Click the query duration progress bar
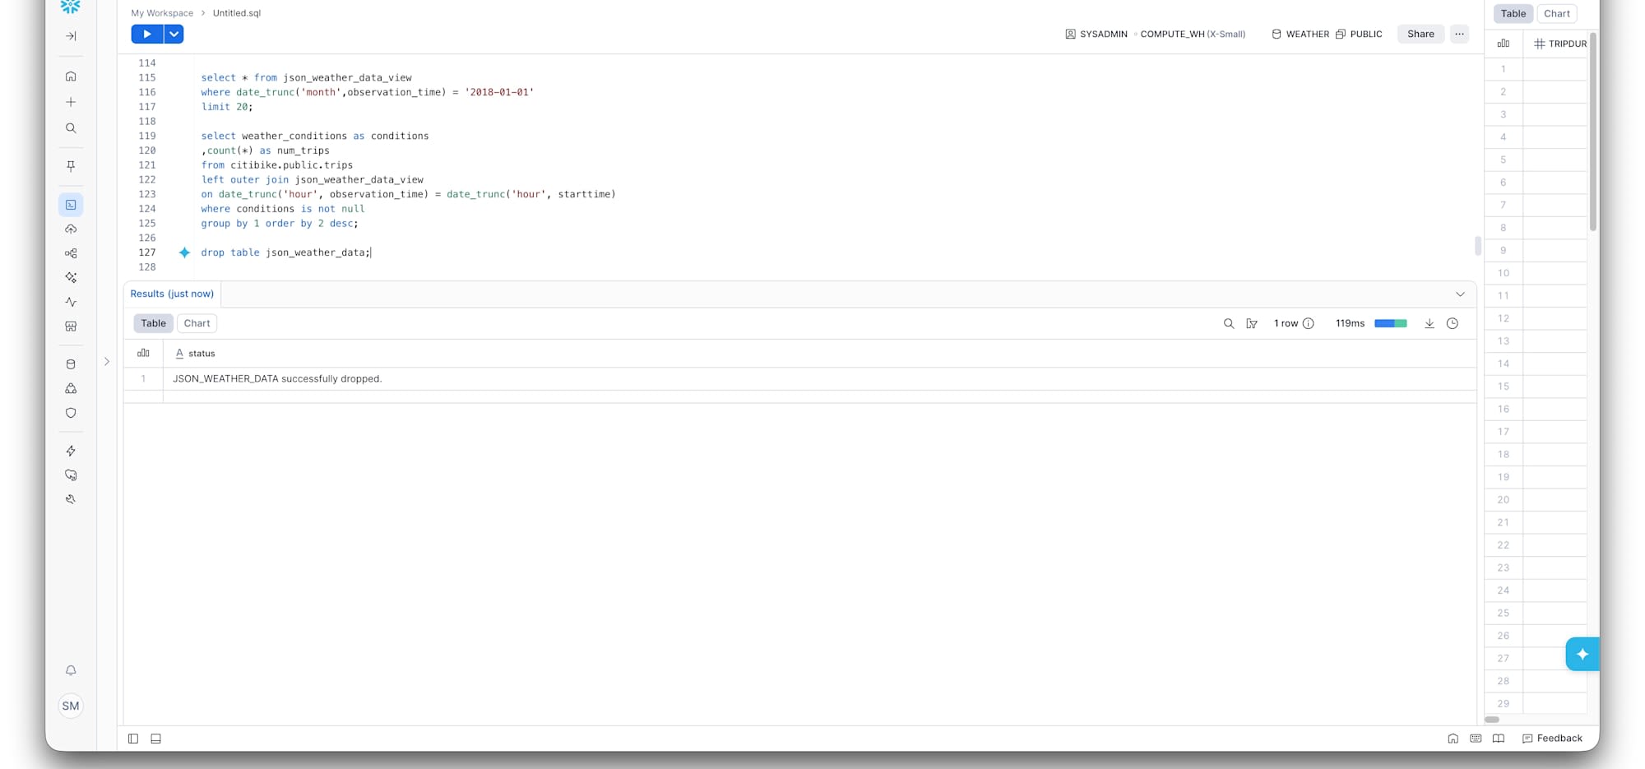Screen dimensions: 1645x769 click(1391, 324)
